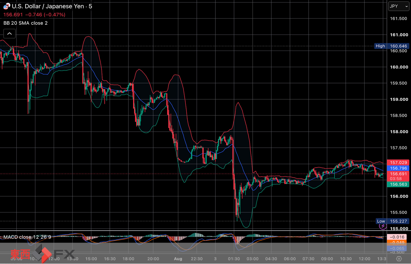Viewport: 411px width, 264px height.
Task: Click the Aug date marker on time axis
Action: pyautogui.click(x=178, y=259)
